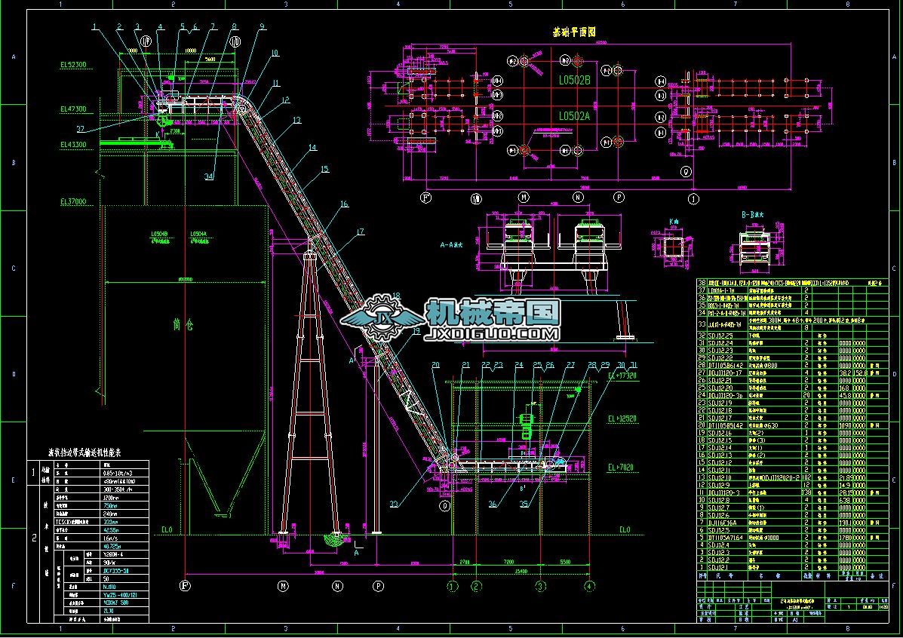Select the 300-350t/h capacity value
Screen dimensions: 903x638
118,489
